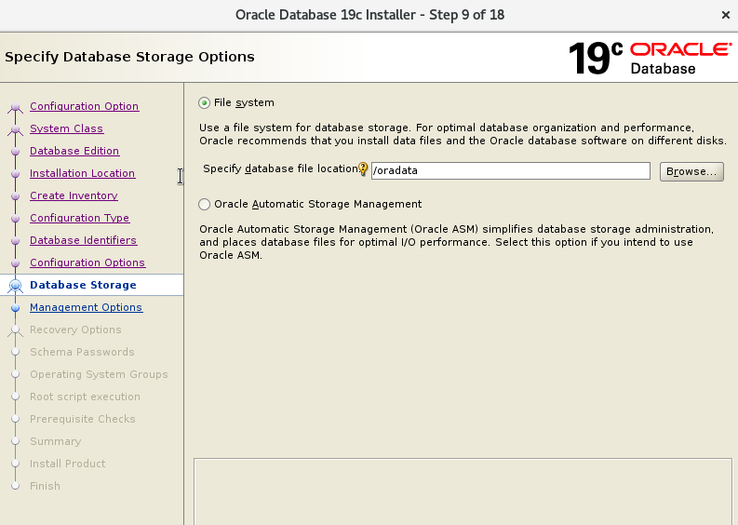
Task: Return to the Create Inventory step
Action: [74, 195]
